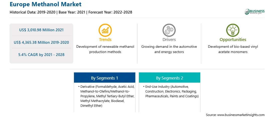Image resolution: width=274 pixels, height=117 pixels.
Task: Click the 5.4% CAGR by 2021 - 2028 value
Action: [x=41, y=55]
